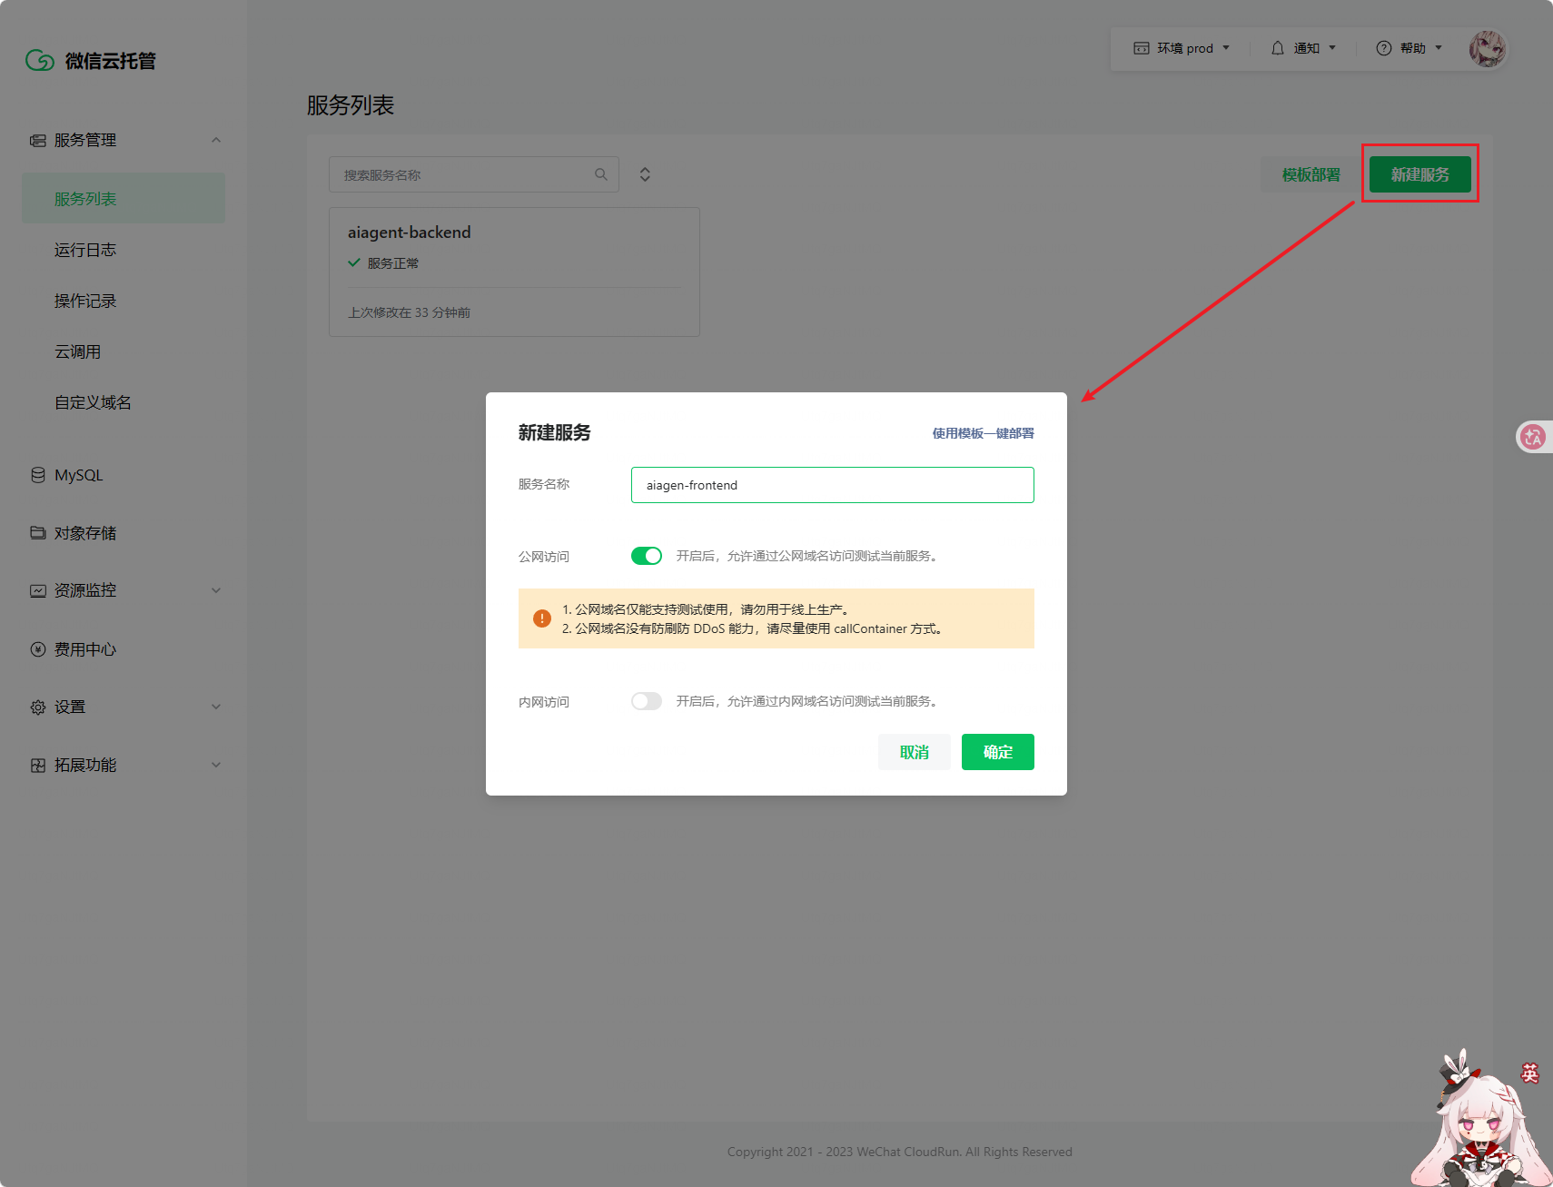1553x1187 pixels.
Task: Click the 服务名称 input field
Action: point(832,485)
